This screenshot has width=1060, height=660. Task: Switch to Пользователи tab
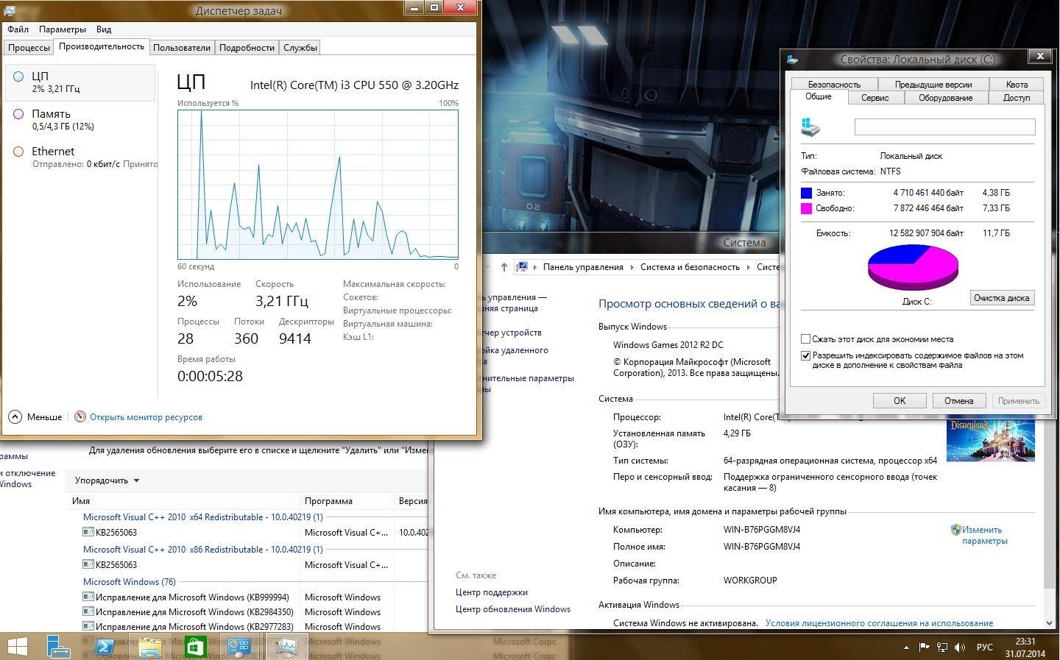pyautogui.click(x=182, y=47)
